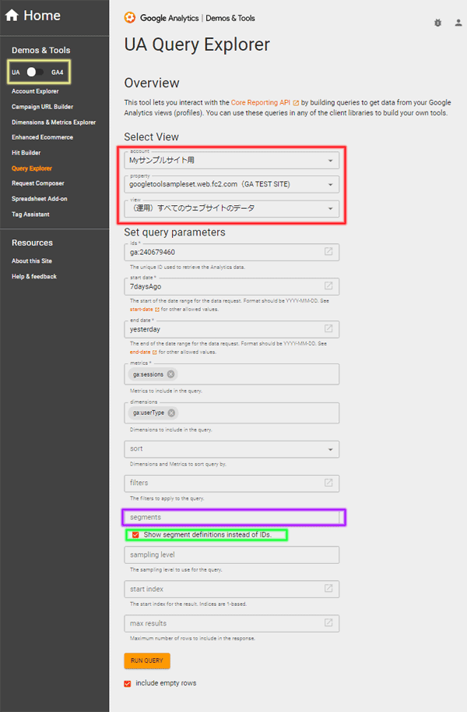Click inside the metrics field

[232, 374]
